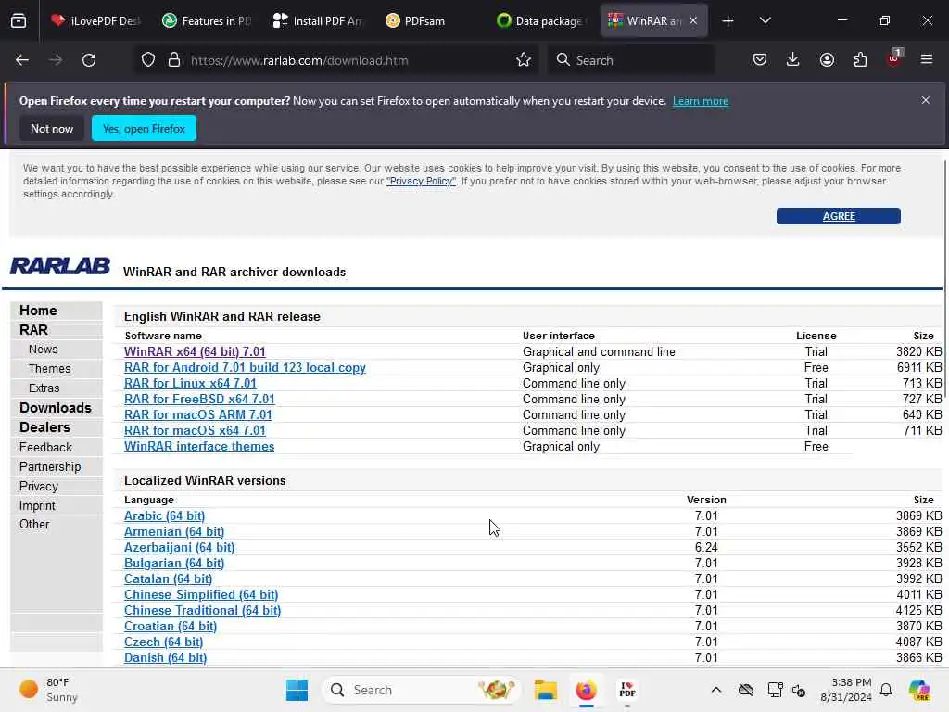The height and width of the screenshot is (712, 949).
Task: Open the notifications bell icon
Action: coord(886,690)
